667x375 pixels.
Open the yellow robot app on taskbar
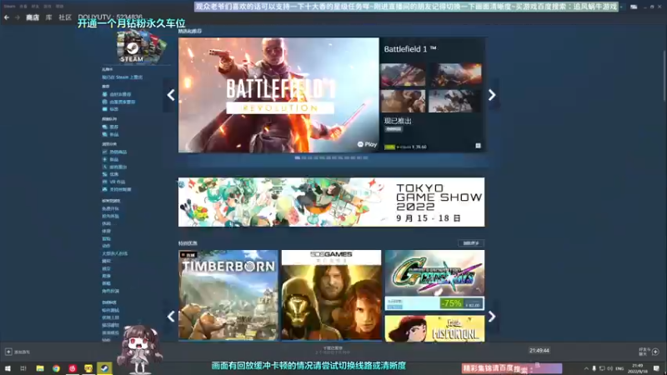[88, 368]
